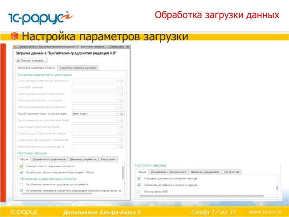
Task: Open icon for Статья доходов (комплектация, разукомпл.)
Action: (122, 81)
